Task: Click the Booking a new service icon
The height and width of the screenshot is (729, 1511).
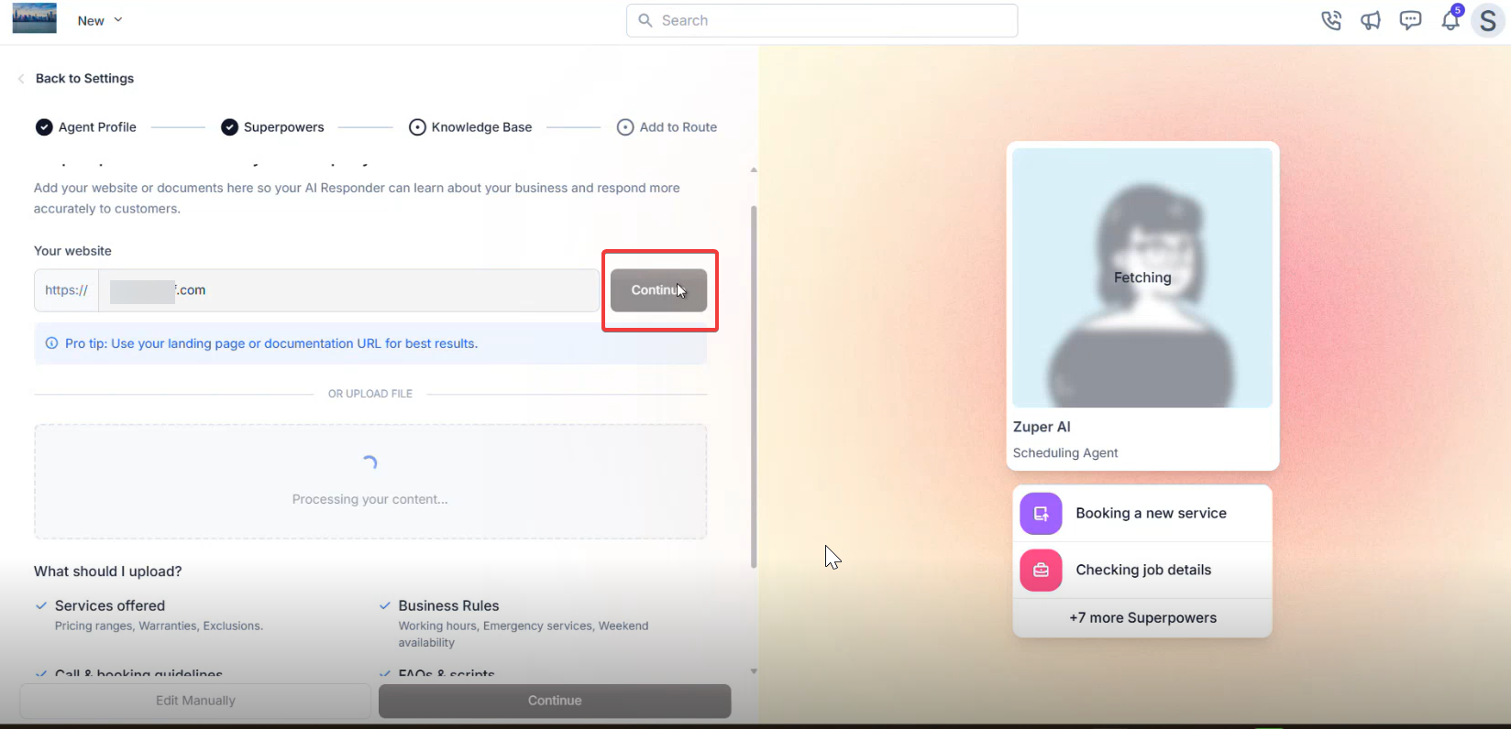Action: pos(1041,514)
